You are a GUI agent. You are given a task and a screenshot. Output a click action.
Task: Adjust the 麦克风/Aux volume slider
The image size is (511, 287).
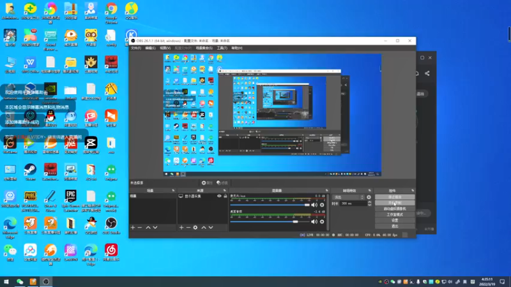click(270, 205)
